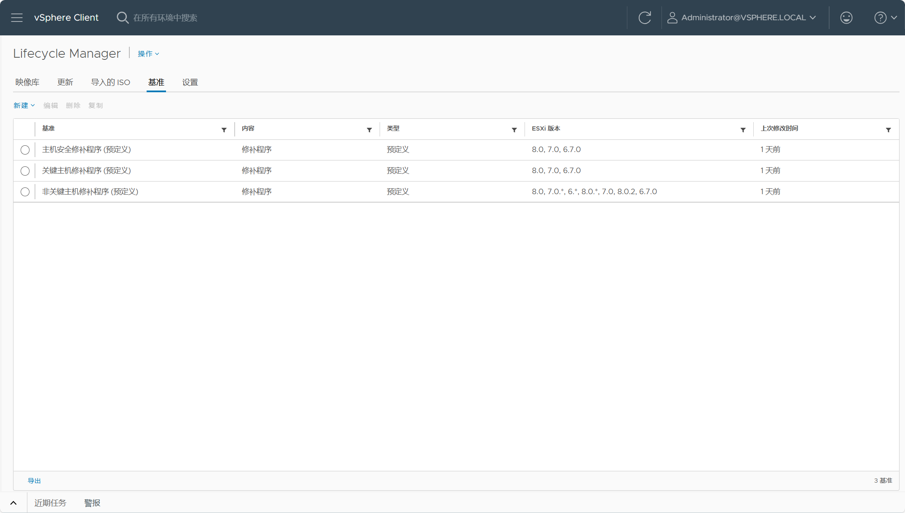The height and width of the screenshot is (513, 905).
Task: Switch to the 设置 tab
Action: [x=190, y=82]
